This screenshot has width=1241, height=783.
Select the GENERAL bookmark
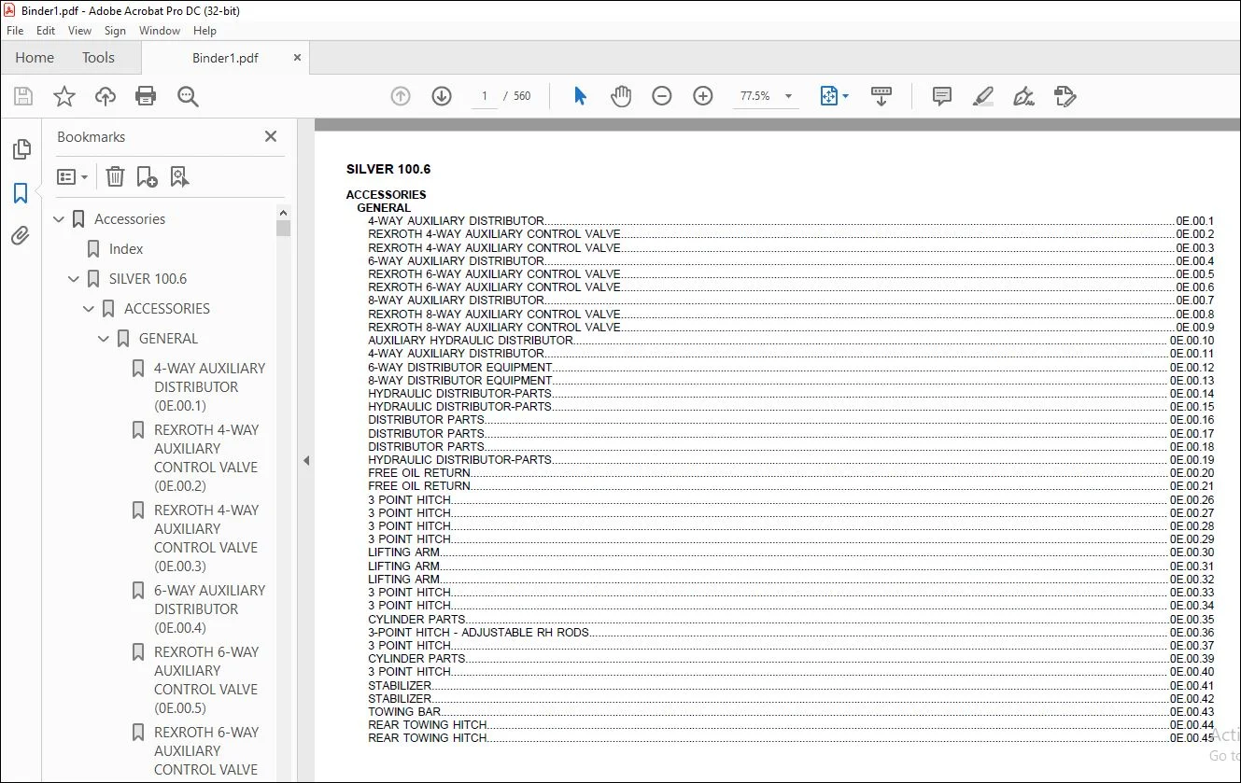168,339
